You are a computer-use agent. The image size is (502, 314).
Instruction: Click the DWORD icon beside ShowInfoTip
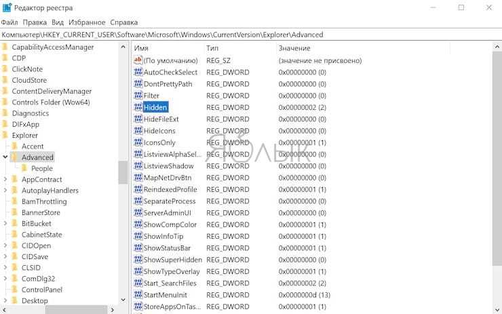[138, 236]
